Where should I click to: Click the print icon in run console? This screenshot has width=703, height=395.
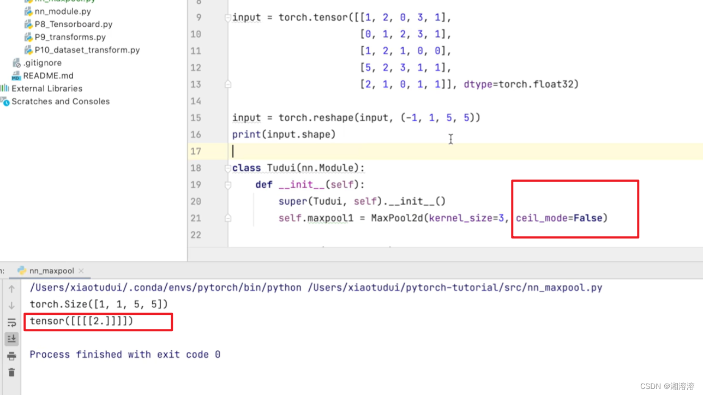pyautogui.click(x=11, y=356)
